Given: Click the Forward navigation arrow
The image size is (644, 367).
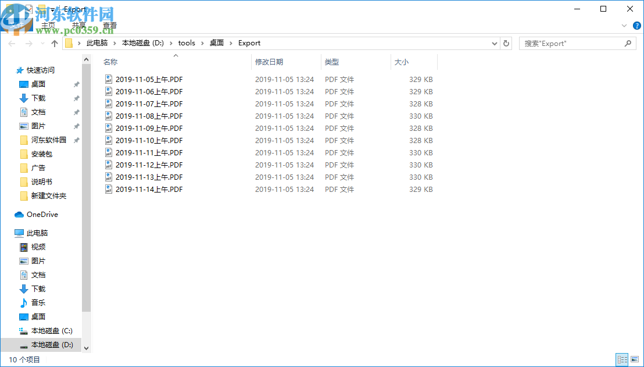Looking at the screenshot, I should (28, 43).
